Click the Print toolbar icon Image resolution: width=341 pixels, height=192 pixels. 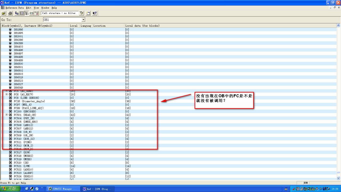pyautogui.click(x=10, y=13)
